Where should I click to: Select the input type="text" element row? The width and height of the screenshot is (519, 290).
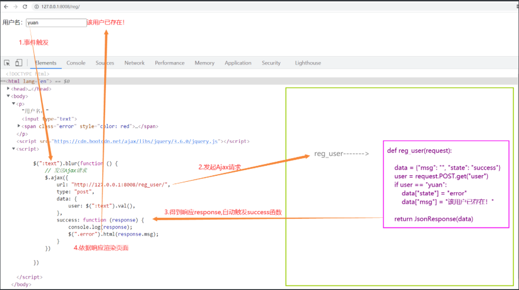point(49,119)
